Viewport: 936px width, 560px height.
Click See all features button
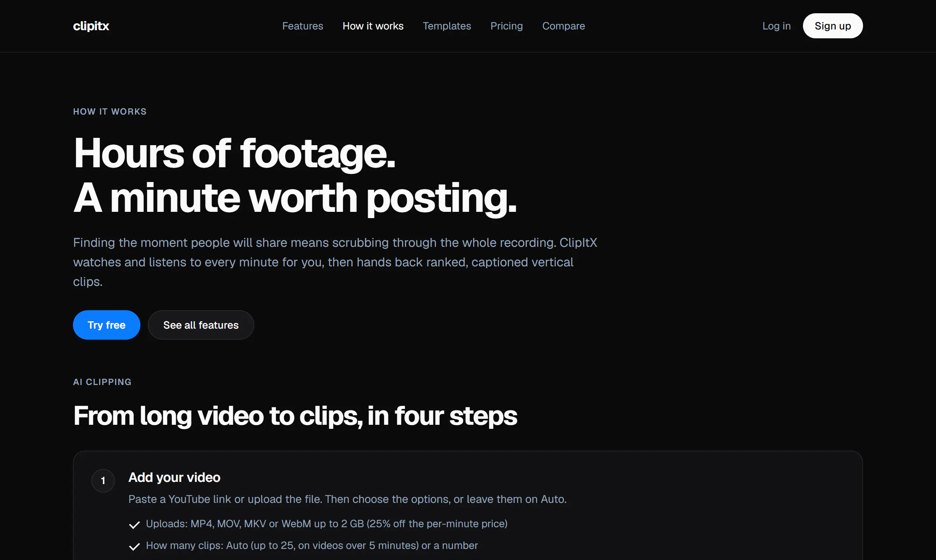(x=200, y=325)
